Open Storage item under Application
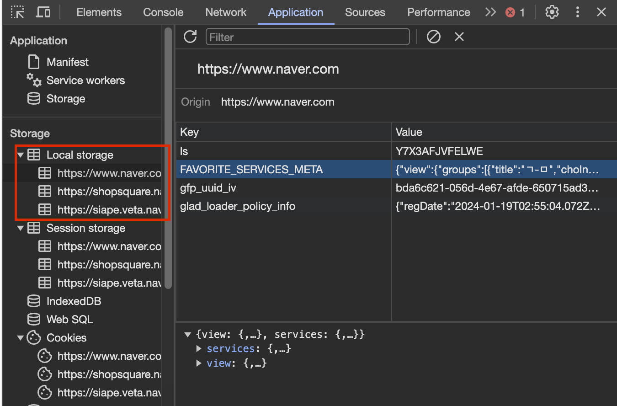 (x=66, y=99)
